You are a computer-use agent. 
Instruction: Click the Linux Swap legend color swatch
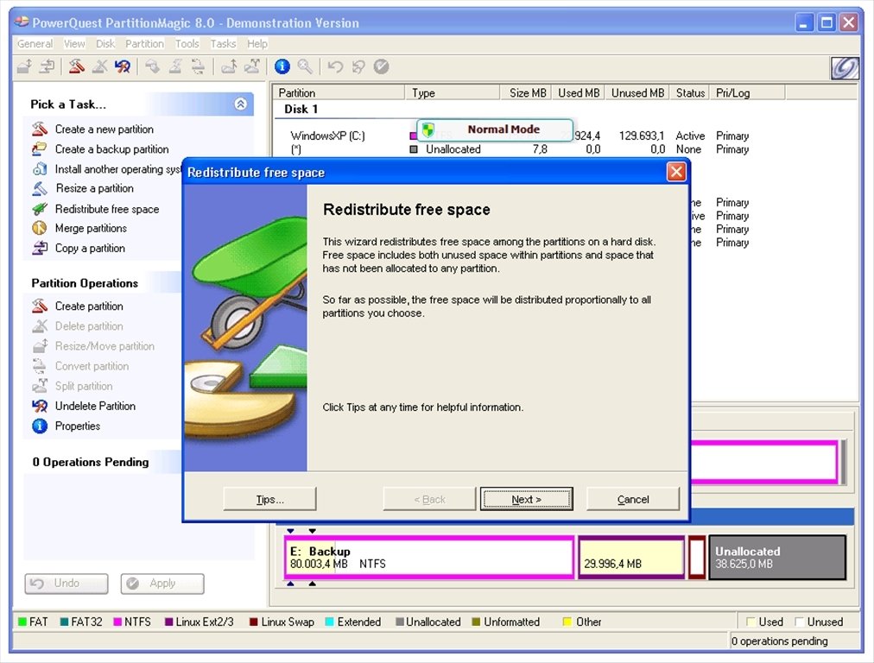click(x=254, y=622)
